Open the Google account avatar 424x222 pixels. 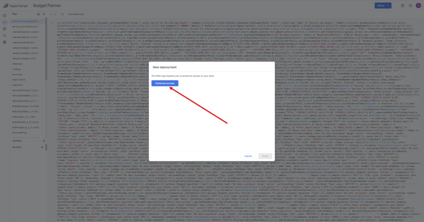click(417, 5)
